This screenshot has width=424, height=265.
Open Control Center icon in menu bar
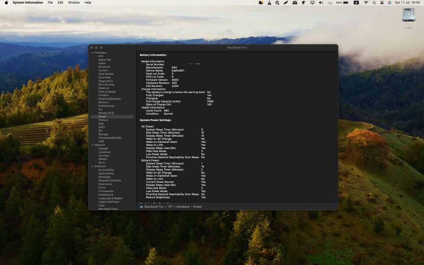tap(382, 3)
